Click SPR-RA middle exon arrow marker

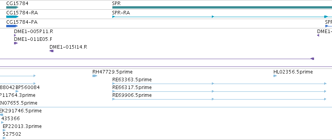click(213, 17)
